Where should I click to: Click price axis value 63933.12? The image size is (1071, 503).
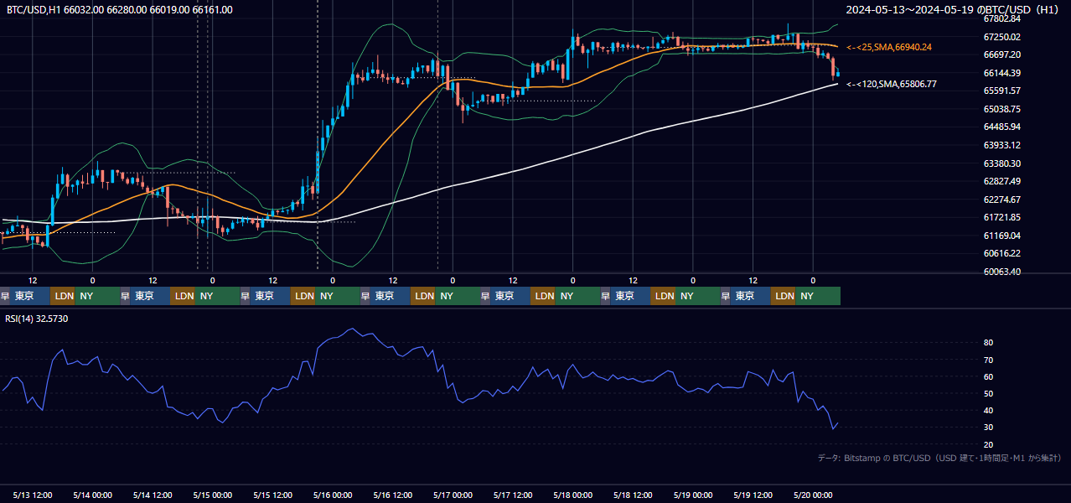coord(1001,145)
